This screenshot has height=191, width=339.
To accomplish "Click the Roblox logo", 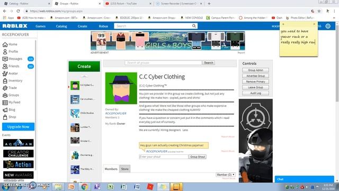I will coord(15,26).
